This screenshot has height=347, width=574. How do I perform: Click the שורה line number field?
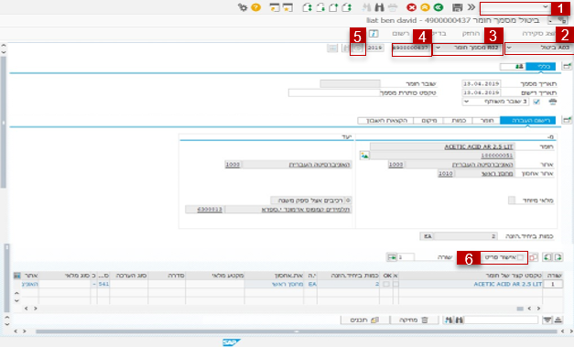pos(406,257)
